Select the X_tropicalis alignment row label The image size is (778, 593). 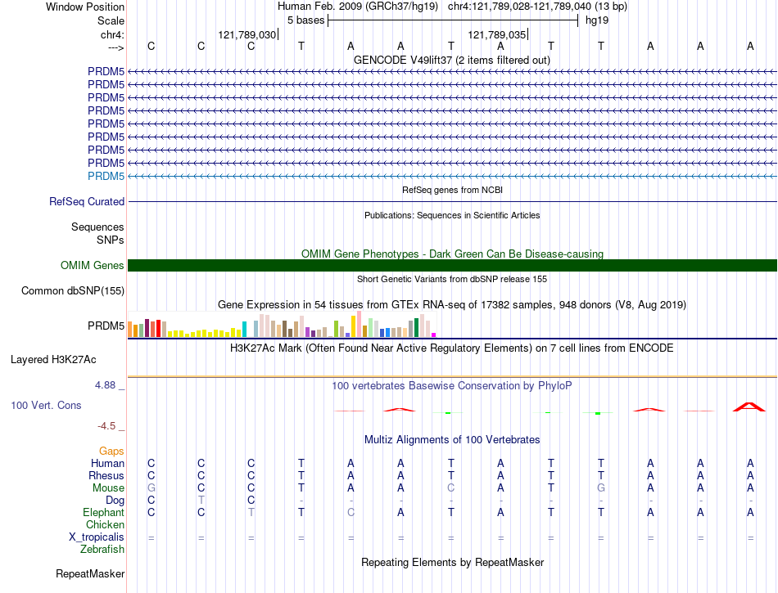click(x=97, y=537)
